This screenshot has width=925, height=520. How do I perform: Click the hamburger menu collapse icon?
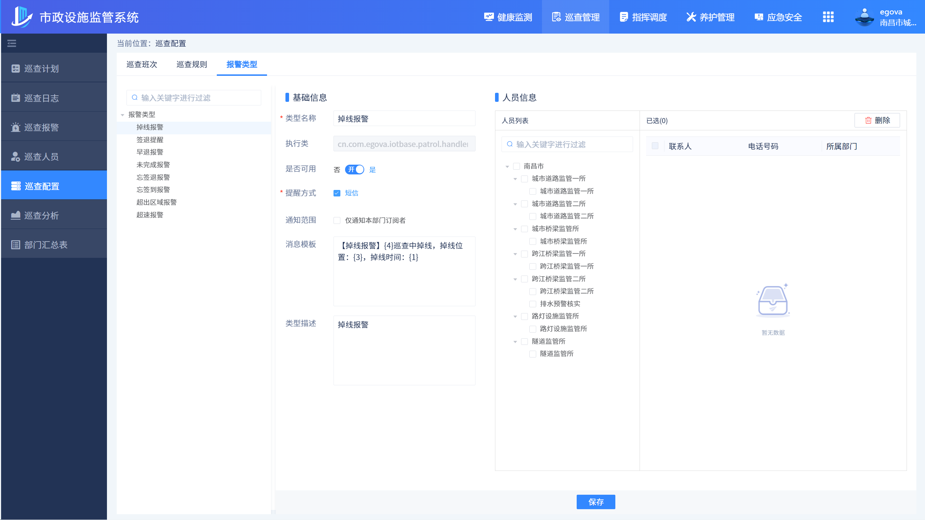12,43
